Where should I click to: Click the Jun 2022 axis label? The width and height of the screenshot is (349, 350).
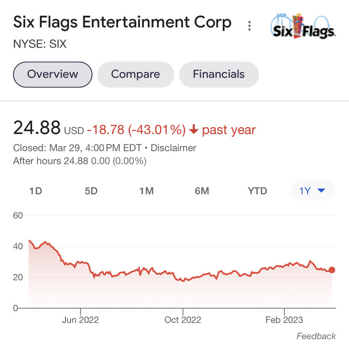(x=80, y=319)
